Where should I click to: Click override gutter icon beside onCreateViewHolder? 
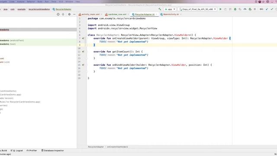pyautogui.click(x=83, y=38)
